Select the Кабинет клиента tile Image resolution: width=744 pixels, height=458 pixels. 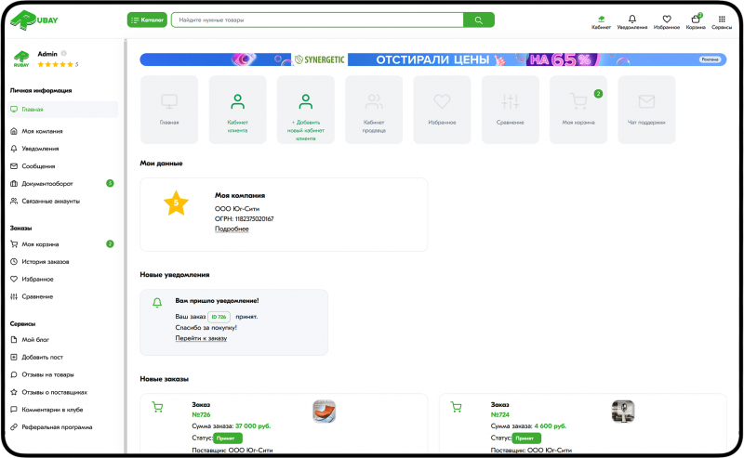tap(238, 110)
